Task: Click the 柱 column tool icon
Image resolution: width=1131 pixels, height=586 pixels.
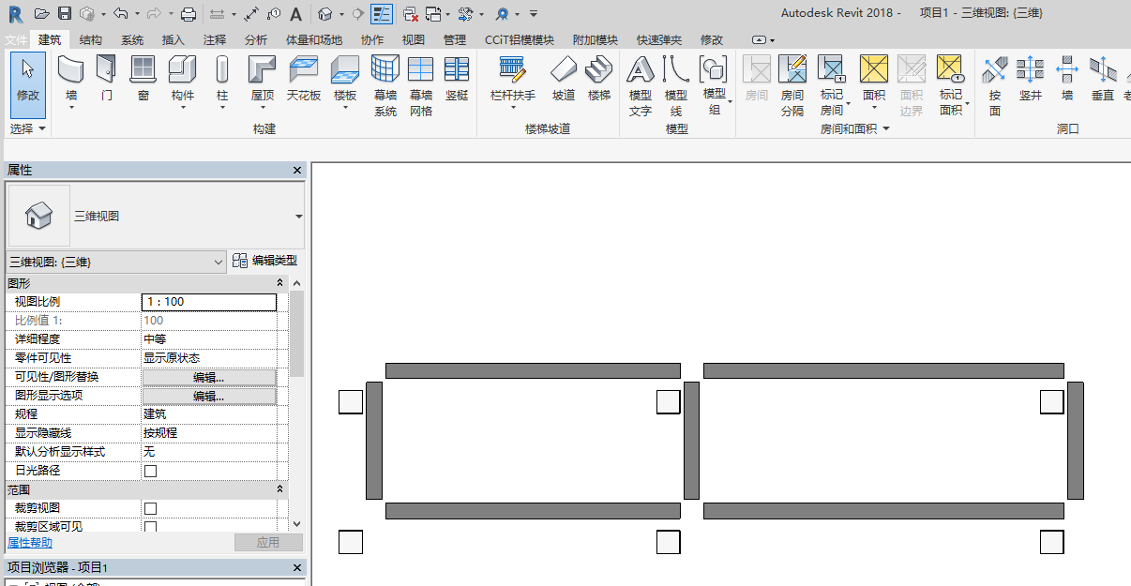Action: coord(222,69)
